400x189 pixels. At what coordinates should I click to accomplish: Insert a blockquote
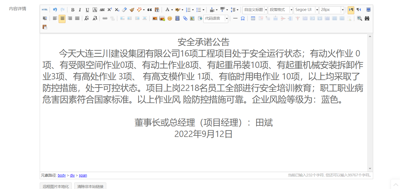150,10
